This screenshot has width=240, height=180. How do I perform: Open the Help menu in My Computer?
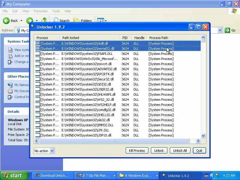coord(67,11)
